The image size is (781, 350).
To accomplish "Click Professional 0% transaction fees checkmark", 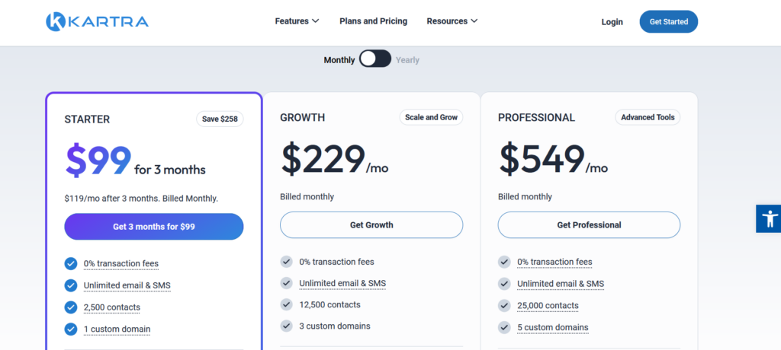I will pyautogui.click(x=504, y=262).
